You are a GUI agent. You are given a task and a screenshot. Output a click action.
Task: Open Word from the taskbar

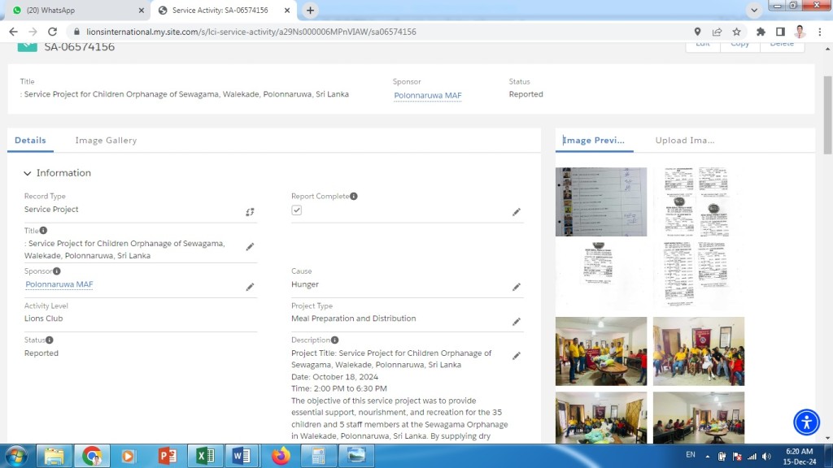[x=242, y=457]
